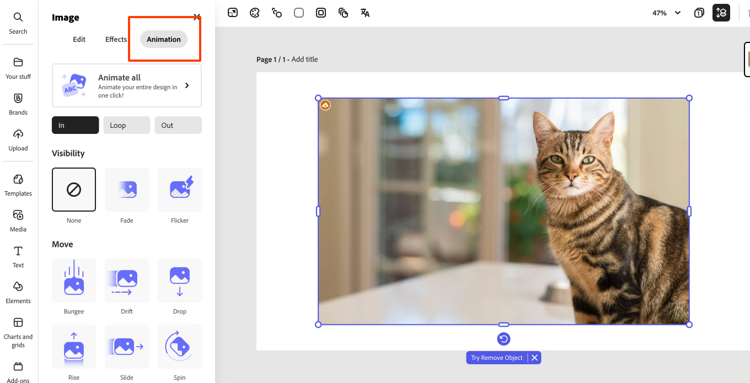Screen dimensions: 750x383
Task: Open Charts and grids panel
Action: click(x=18, y=332)
